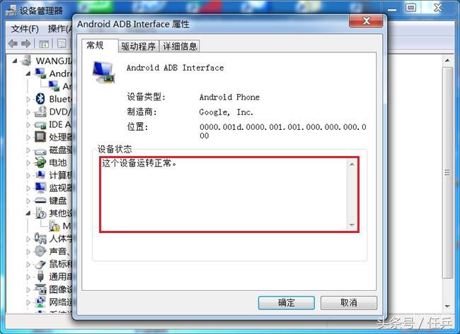Collapse the Android Phone tree node

click(28, 73)
